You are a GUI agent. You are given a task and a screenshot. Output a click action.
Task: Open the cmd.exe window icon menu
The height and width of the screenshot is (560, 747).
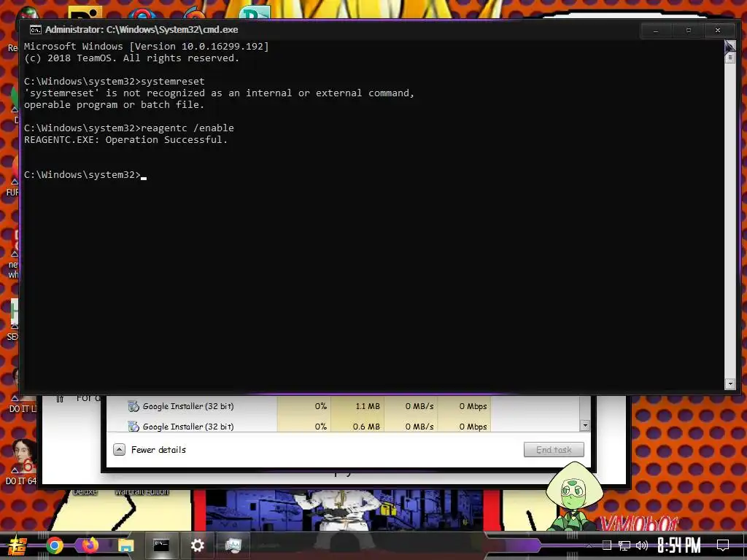click(35, 29)
